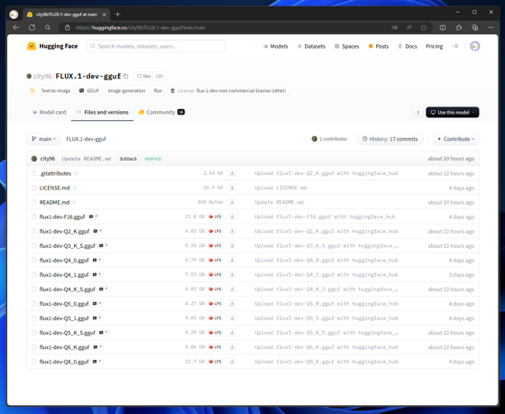This screenshot has height=414, width=505.
Task: Add page to browser favorites star
Action: coord(424,28)
